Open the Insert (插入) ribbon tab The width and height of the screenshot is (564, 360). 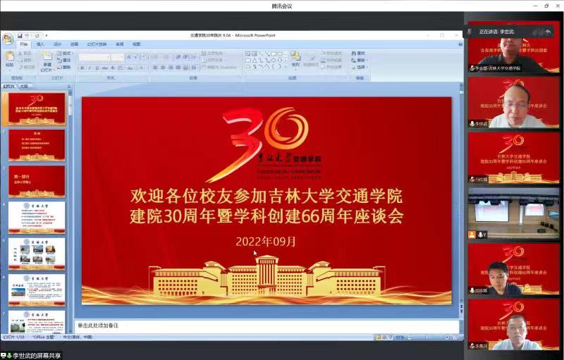click(x=40, y=44)
